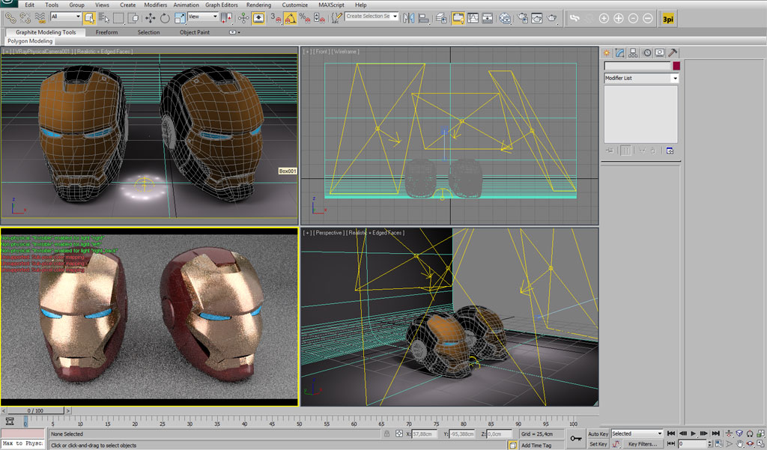This screenshot has width=767, height=450.
Task: Click the X coordinate field
Action: click(x=424, y=434)
